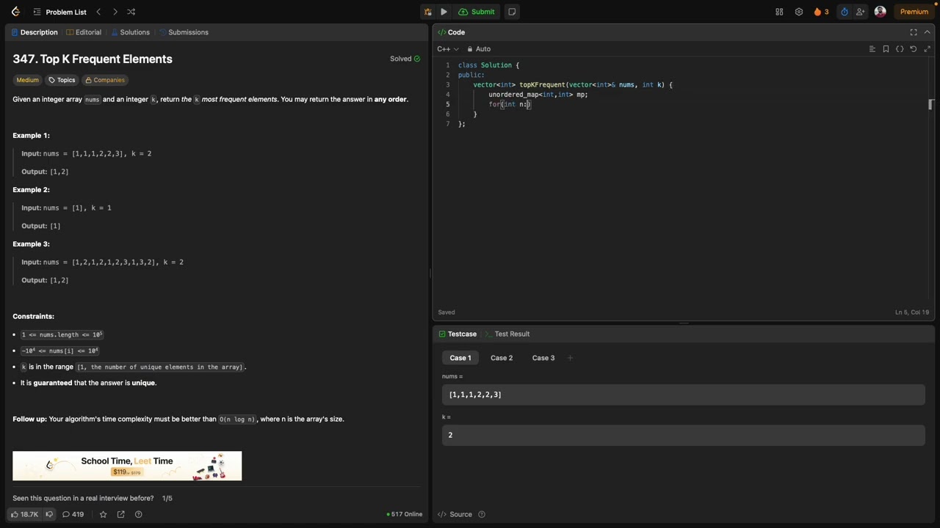Viewport: 940px width, 528px height.
Task: Click the Premium button
Action: click(914, 12)
